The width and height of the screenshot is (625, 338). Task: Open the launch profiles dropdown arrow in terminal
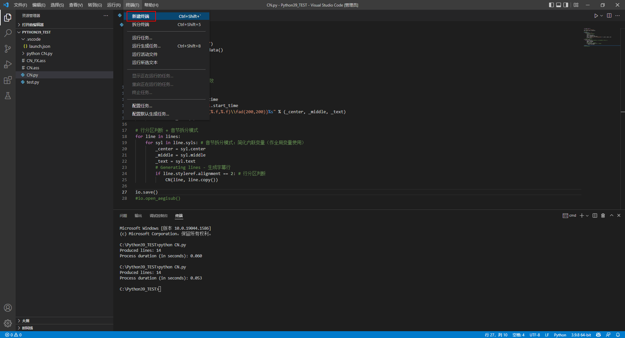(587, 215)
